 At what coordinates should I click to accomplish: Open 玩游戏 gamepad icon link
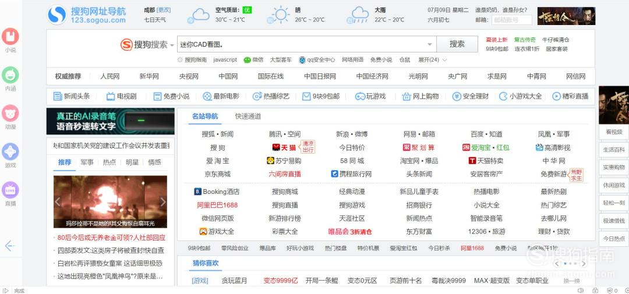pos(370,96)
